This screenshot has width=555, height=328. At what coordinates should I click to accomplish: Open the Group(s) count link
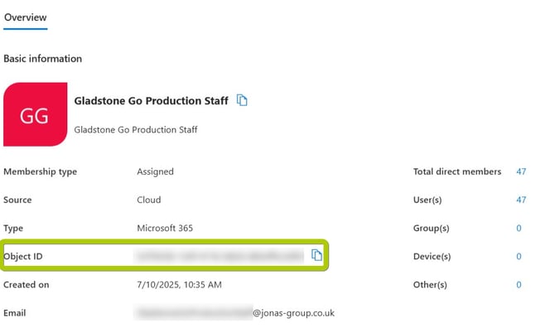pos(519,229)
